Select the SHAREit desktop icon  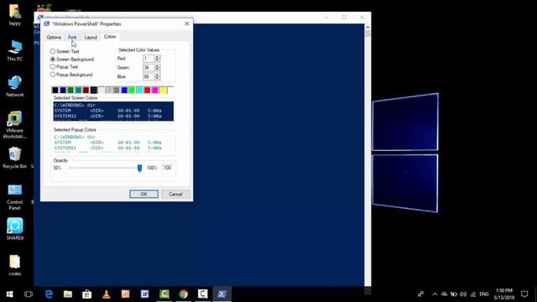pyautogui.click(x=15, y=229)
